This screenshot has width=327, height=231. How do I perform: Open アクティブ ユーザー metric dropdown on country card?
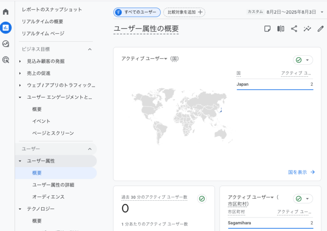(166, 59)
